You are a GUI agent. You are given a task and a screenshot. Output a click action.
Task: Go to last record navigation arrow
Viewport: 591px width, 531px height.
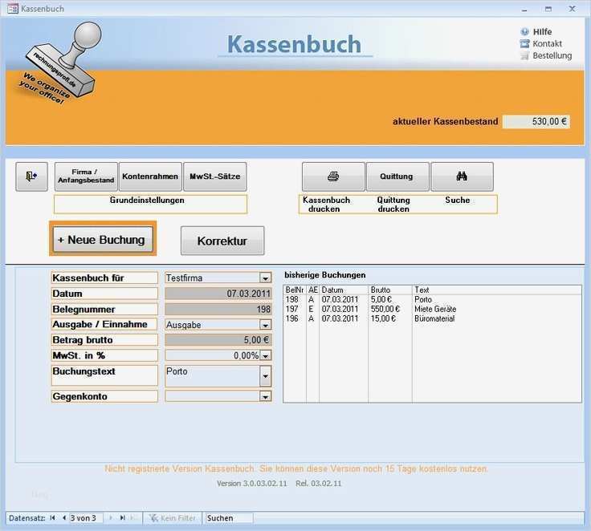point(123,518)
